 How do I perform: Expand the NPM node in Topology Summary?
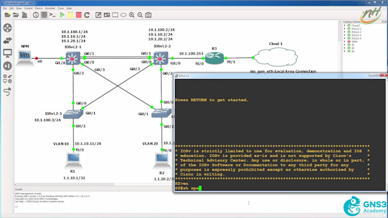coord(345,42)
